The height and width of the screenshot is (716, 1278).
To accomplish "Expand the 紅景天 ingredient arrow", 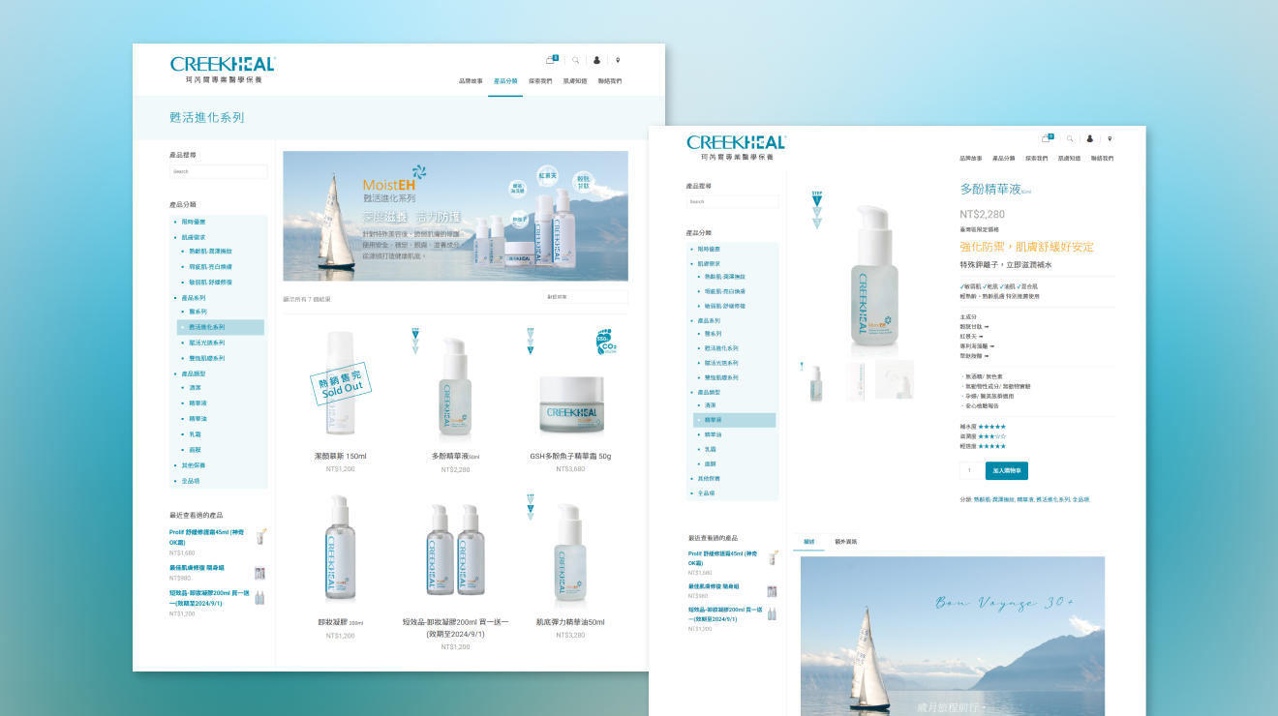I will (x=980, y=336).
